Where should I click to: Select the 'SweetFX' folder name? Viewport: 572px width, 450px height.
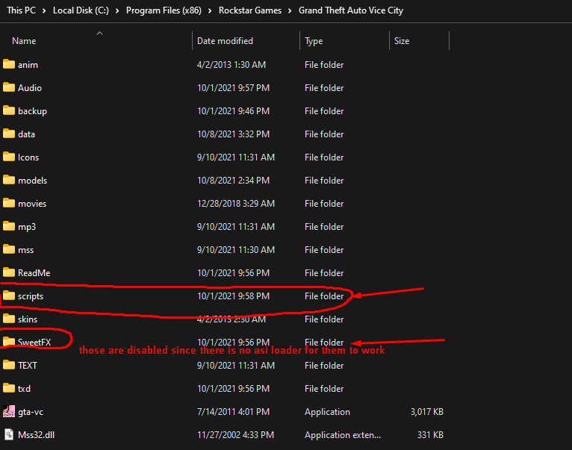34,342
